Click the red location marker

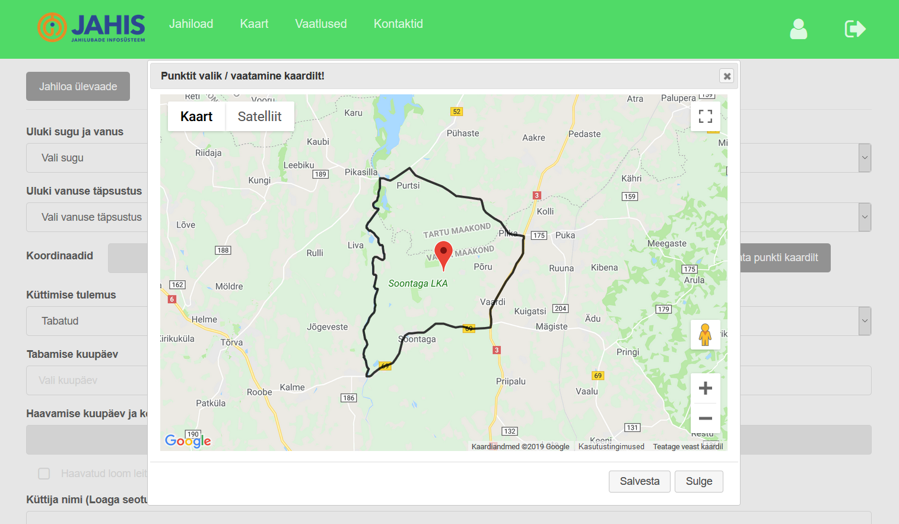(x=443, y=254)
